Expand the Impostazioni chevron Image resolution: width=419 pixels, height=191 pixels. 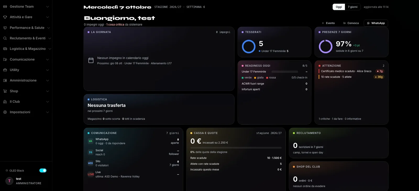[x=47, y=112]
